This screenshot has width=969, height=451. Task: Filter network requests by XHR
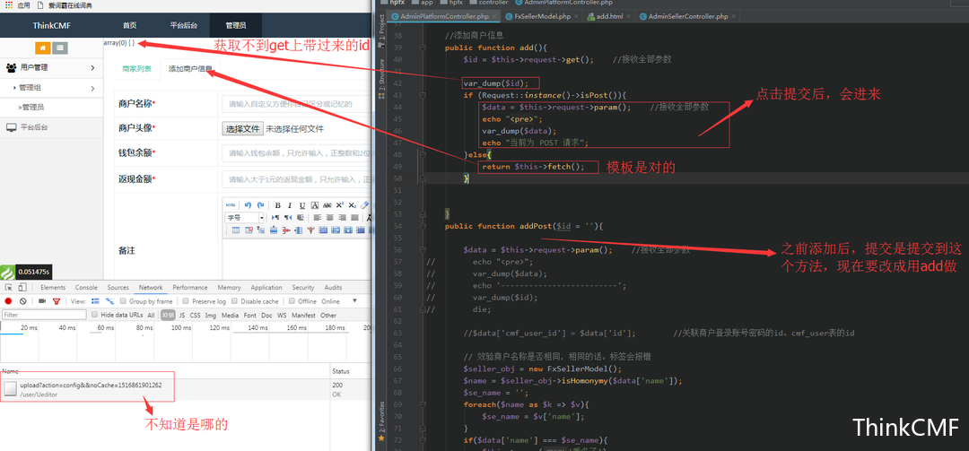[x=168, y=315]
